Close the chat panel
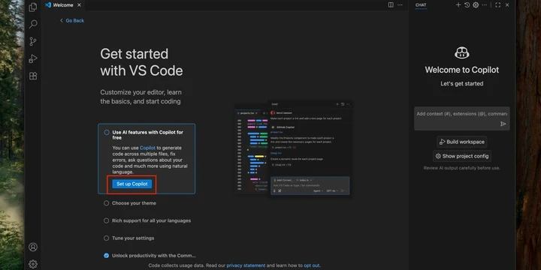This screenshot has height=270, width=541. [507, 4]
